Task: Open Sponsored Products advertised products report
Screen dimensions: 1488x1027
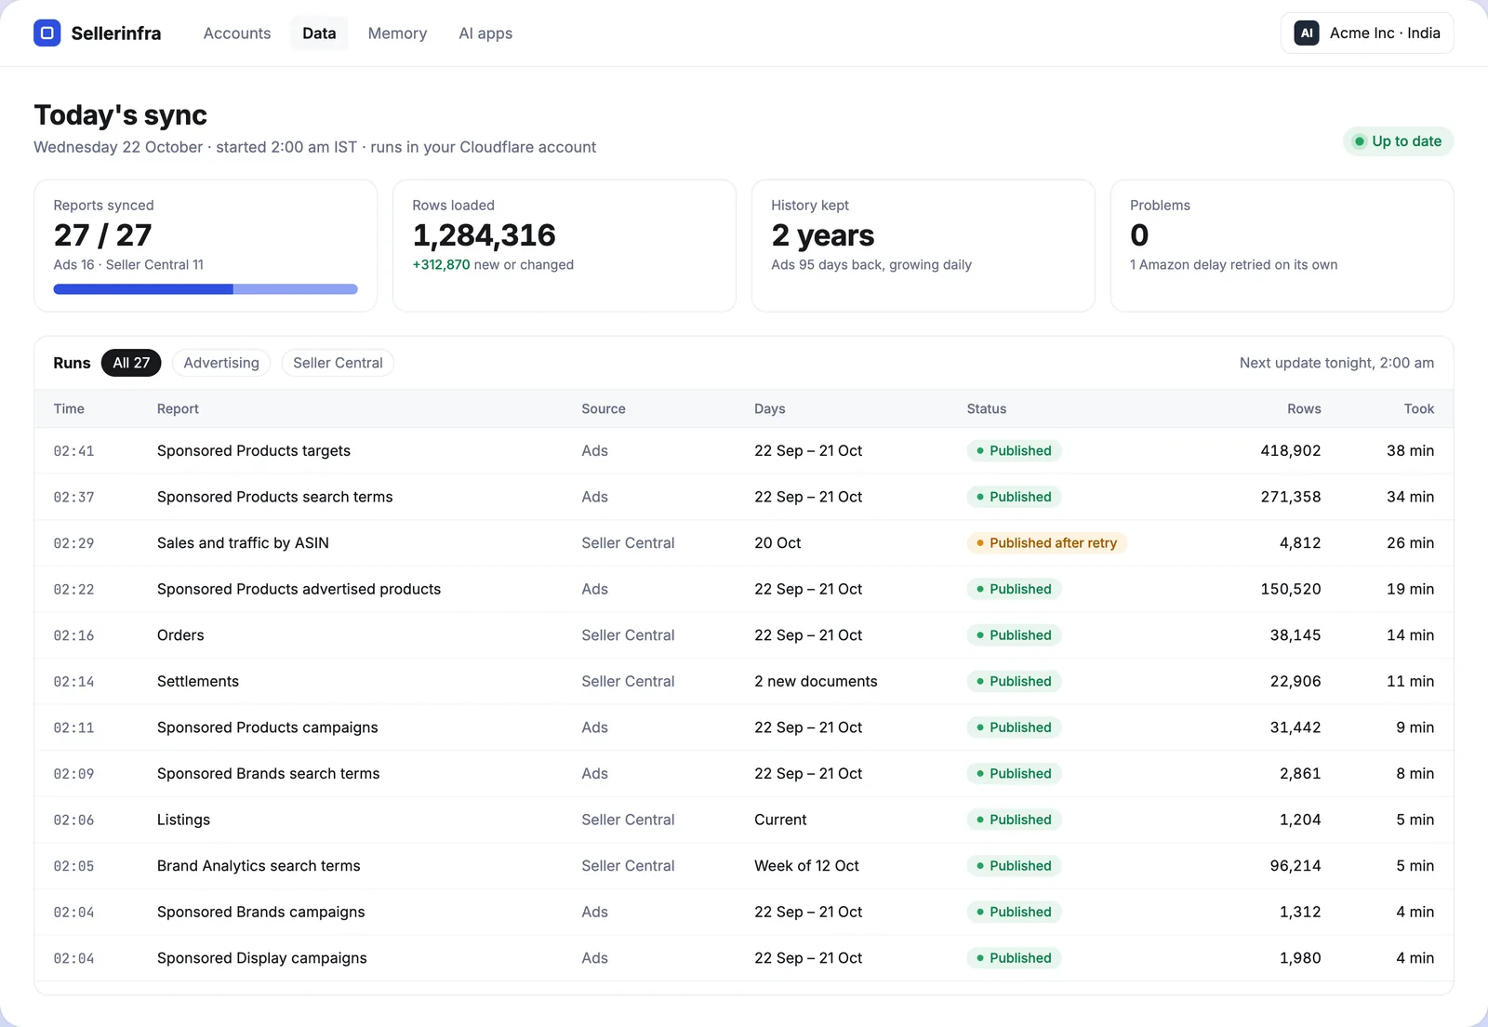Action: 744,590
